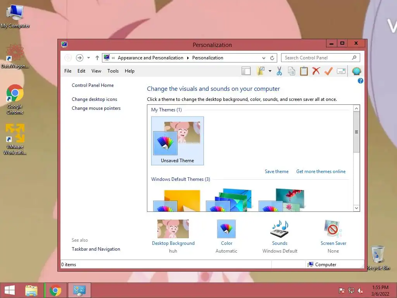This screenshot has width=397, height=298.
Task: Click the Computer status bar entry
Action: click(322, 265)
